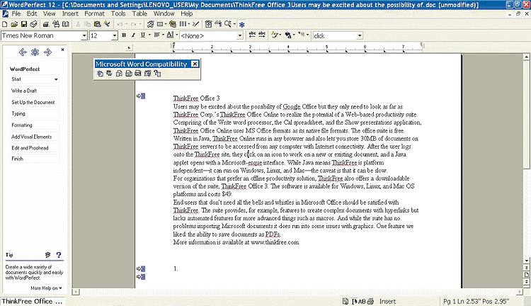Toggle Bold formatting
The height and width of the screenshot is (306, 531).
[124, 35]
